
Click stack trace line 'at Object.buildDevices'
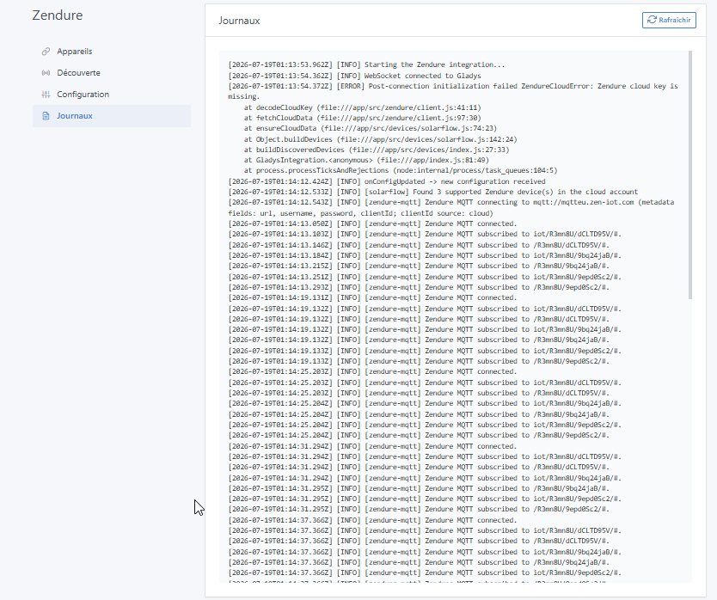pyautogui.click(x=380, y=139)
